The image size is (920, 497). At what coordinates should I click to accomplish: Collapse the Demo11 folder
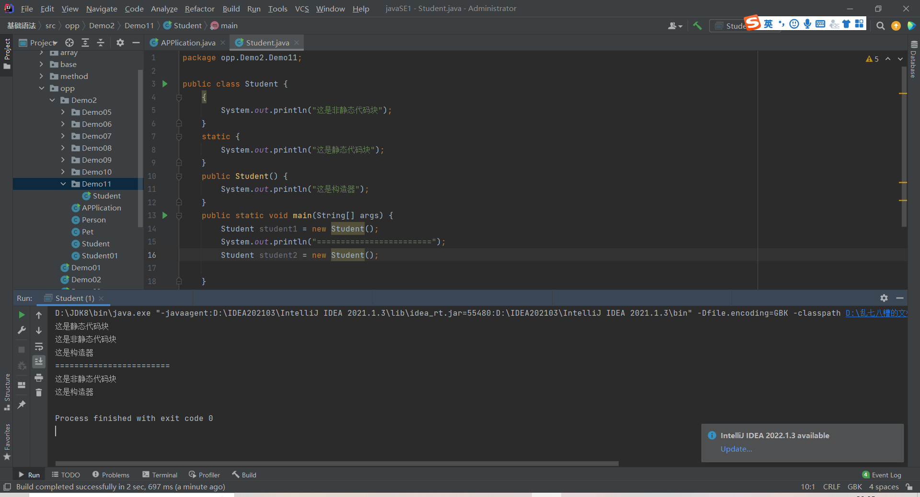[63, 184]
